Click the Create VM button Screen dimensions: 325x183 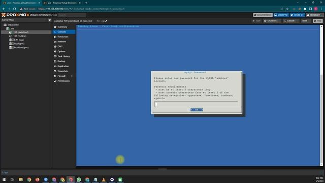click(281, 15)
